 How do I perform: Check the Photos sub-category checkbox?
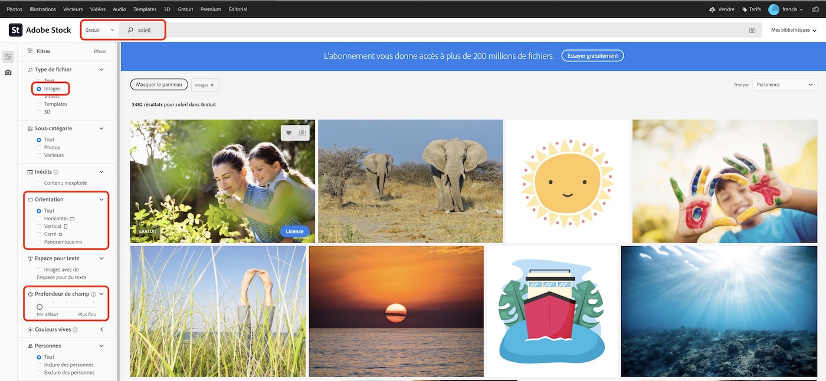click(x=39, y=147)
